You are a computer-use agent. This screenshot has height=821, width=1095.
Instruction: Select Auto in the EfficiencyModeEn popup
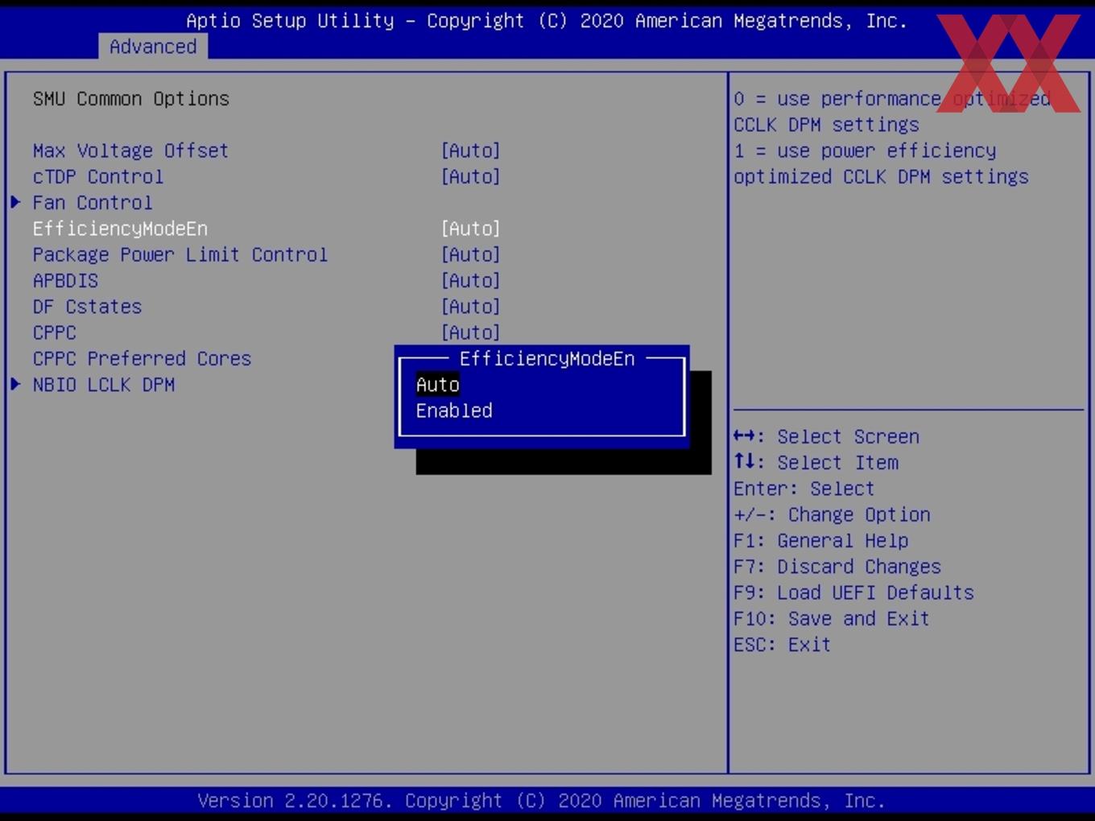437,385
